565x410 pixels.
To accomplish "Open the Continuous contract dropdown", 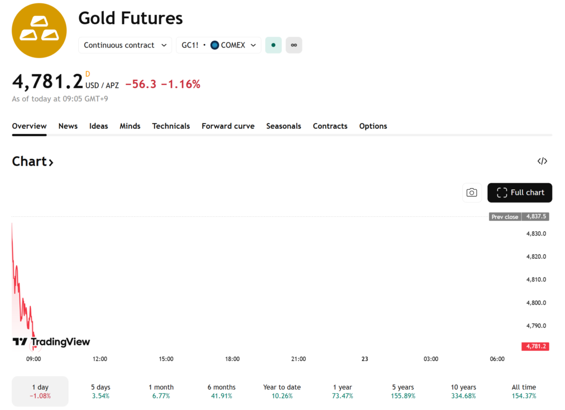I will click(x=125, y=45).
